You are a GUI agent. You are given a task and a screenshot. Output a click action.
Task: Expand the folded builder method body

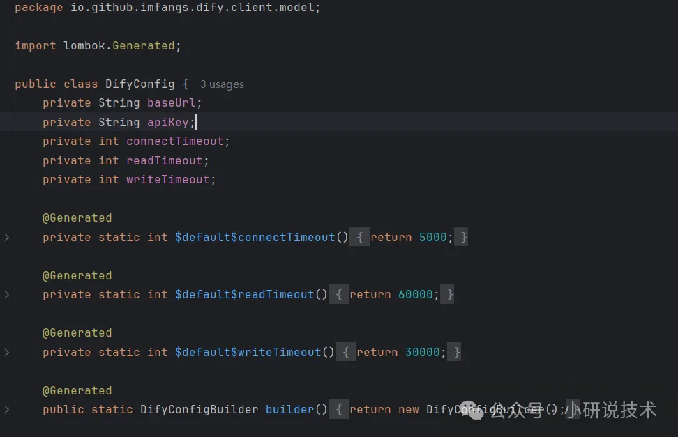[x=6, y=409]
